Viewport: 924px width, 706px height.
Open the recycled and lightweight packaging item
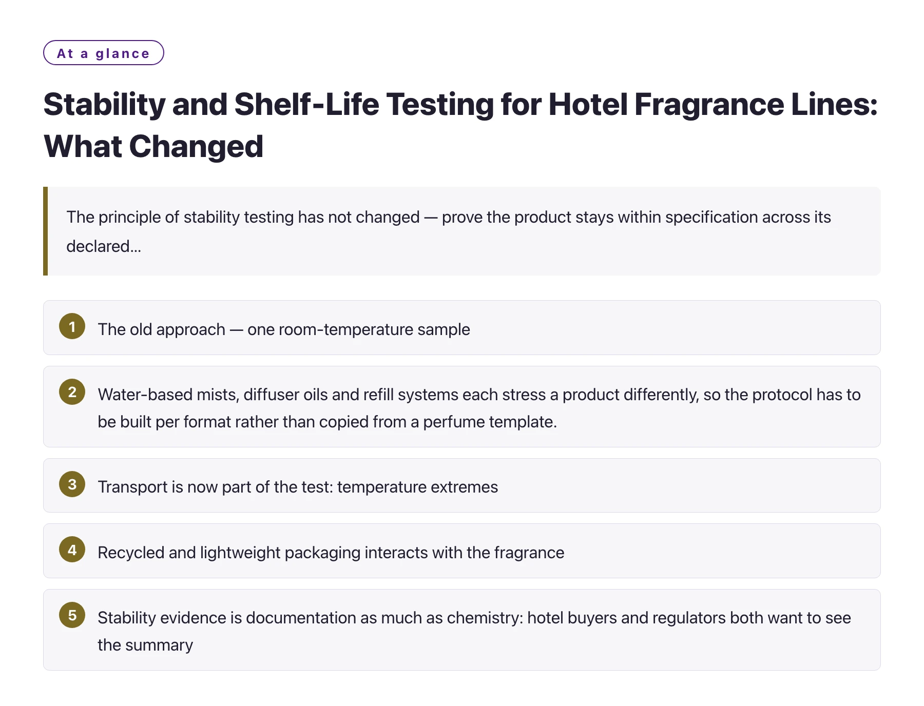(x=462, y=551)
